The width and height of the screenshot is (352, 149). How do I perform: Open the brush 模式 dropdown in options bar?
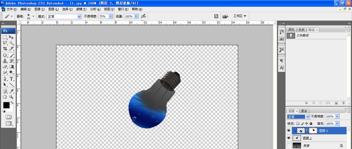pos(64,16)
